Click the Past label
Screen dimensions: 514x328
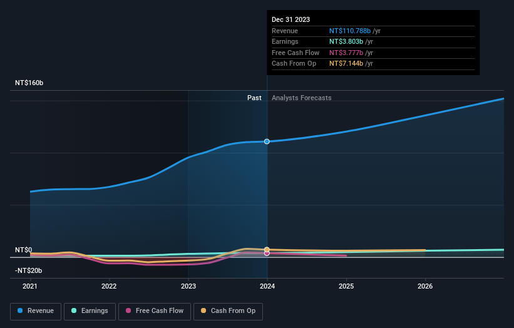(254, 98)
